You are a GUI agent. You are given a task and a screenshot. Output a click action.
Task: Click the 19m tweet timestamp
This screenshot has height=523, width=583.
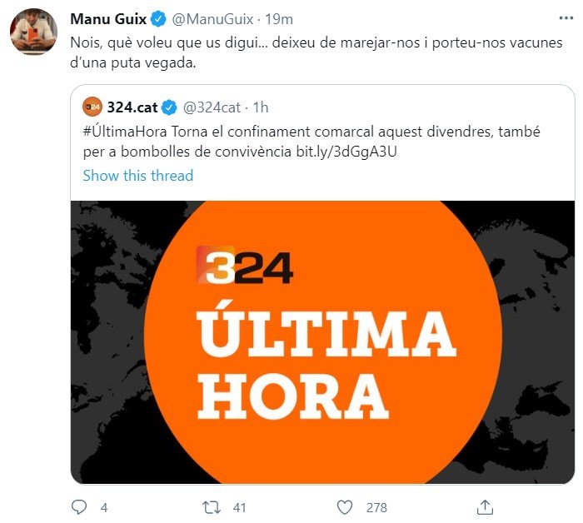279,19
